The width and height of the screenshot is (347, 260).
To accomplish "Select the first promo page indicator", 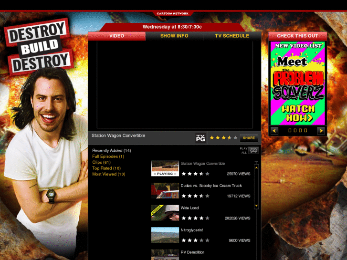I will click(x=290, y=131).
